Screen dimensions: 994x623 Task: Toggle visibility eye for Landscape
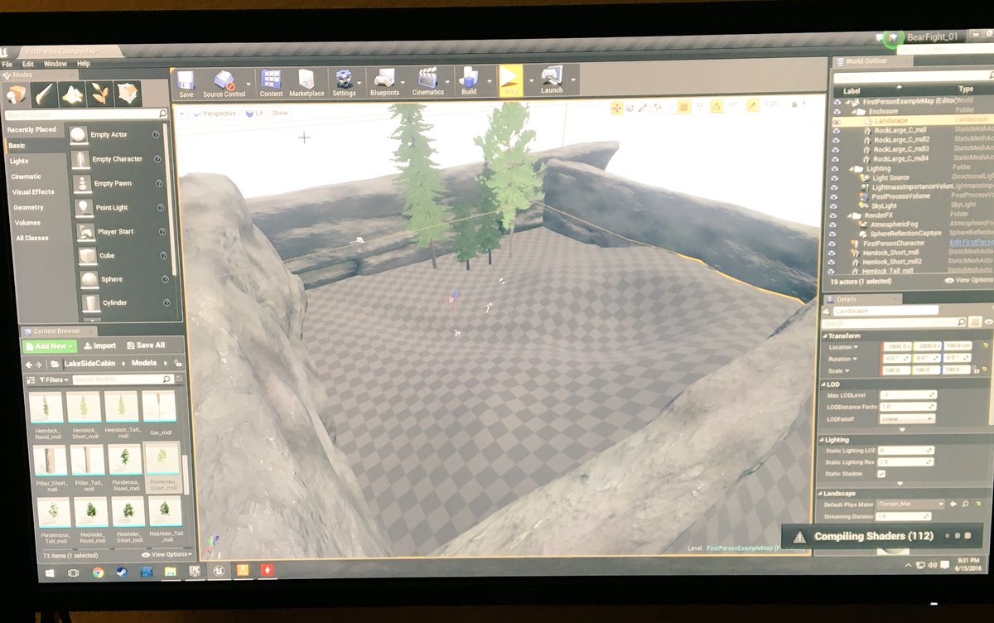[837, 121]
